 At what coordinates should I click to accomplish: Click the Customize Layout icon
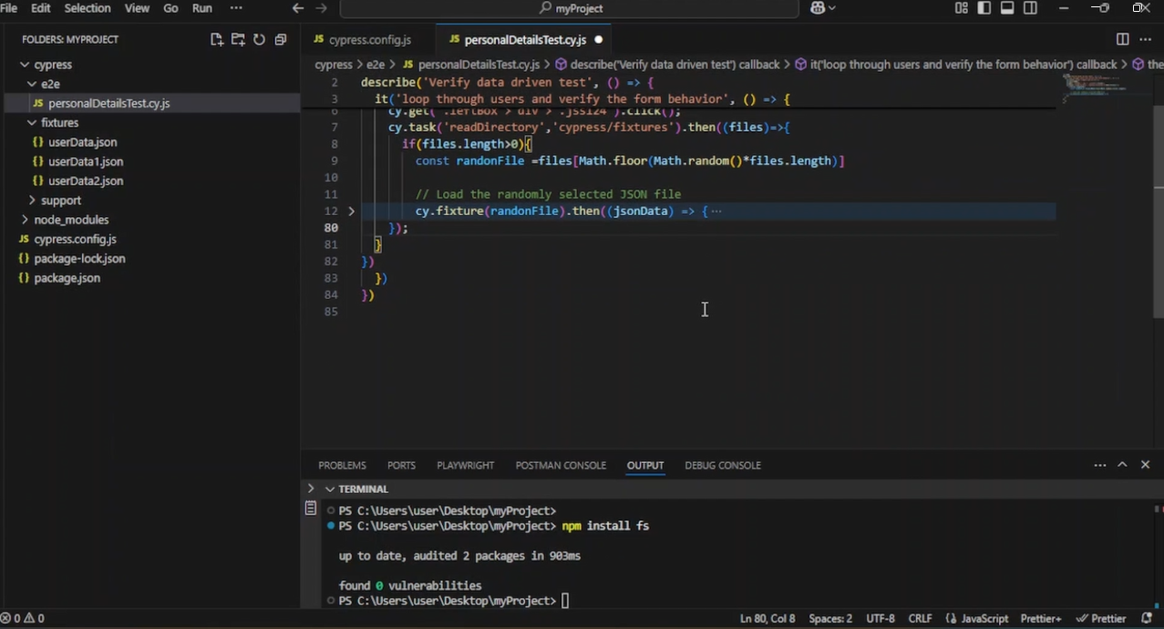[x=962, y=8]
